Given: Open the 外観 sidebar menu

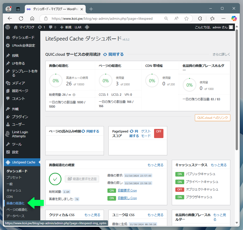Looking at the screenshot, I should coord(22,109).
